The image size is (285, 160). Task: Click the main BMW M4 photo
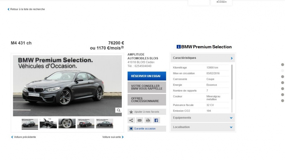pyautogui.click(x=67, y=86)
